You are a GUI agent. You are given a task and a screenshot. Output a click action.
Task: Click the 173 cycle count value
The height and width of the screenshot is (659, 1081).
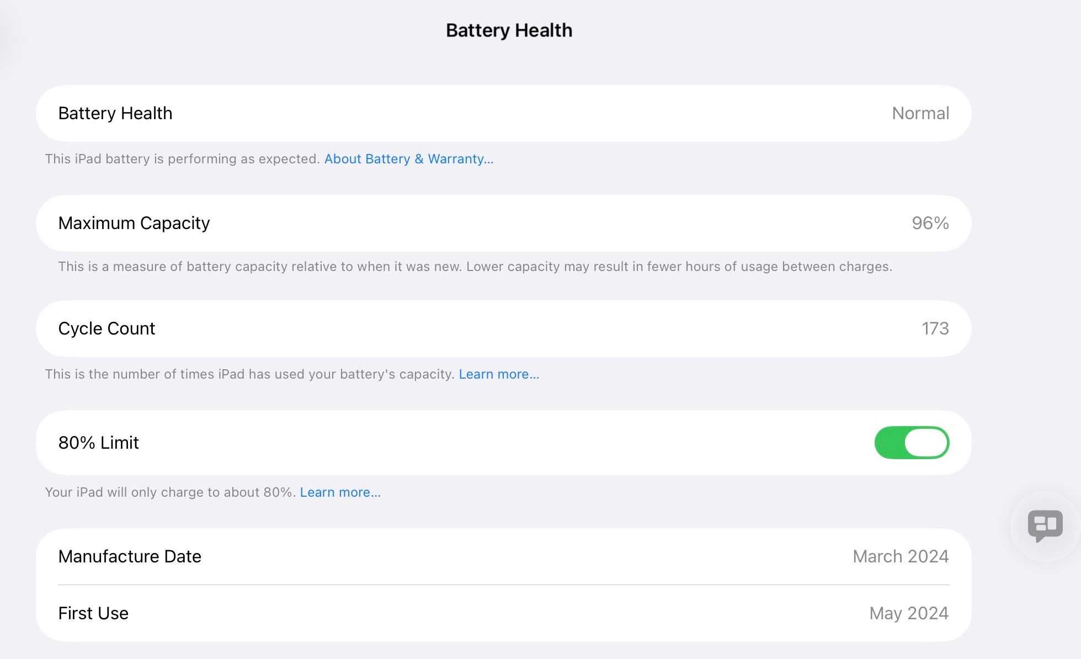(x=935, y=328)
